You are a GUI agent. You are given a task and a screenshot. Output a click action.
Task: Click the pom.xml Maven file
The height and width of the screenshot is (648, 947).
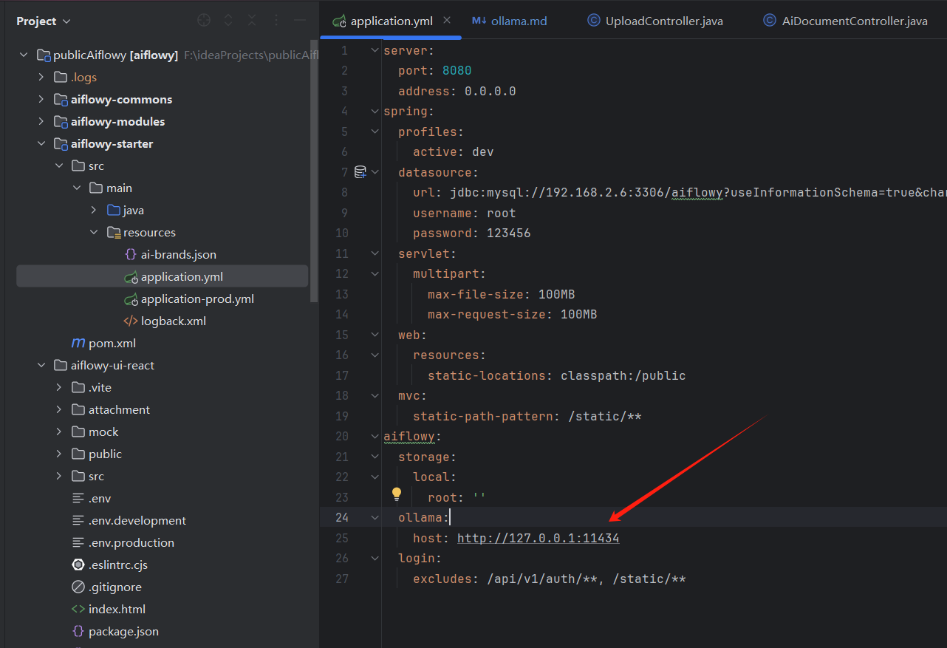[112, 343]
